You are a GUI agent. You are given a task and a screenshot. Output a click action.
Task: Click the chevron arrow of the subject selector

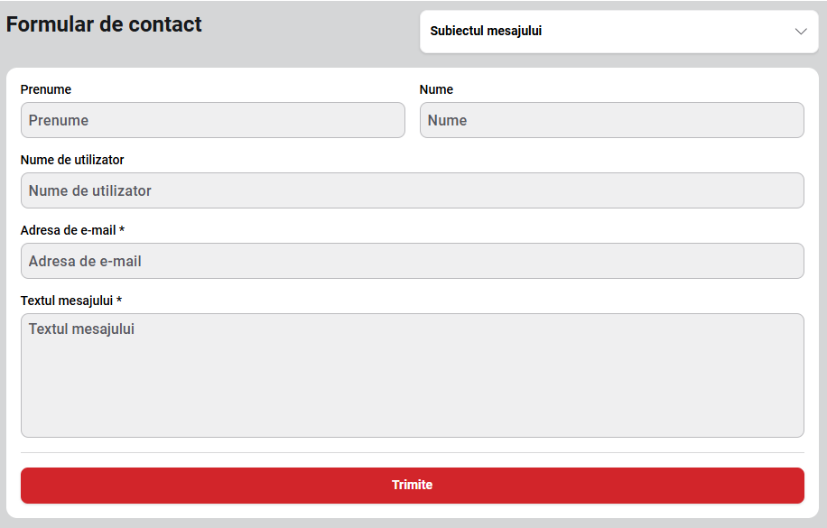[800, 32]
